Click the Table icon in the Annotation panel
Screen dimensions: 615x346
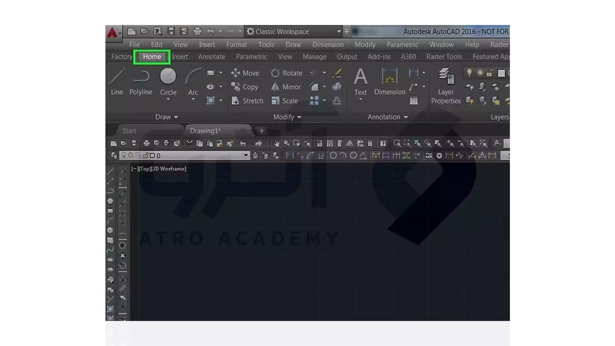(414, 101)
